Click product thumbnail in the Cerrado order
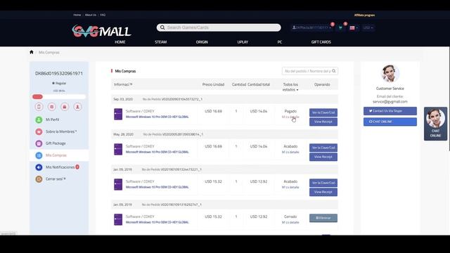 coord(118,219)
